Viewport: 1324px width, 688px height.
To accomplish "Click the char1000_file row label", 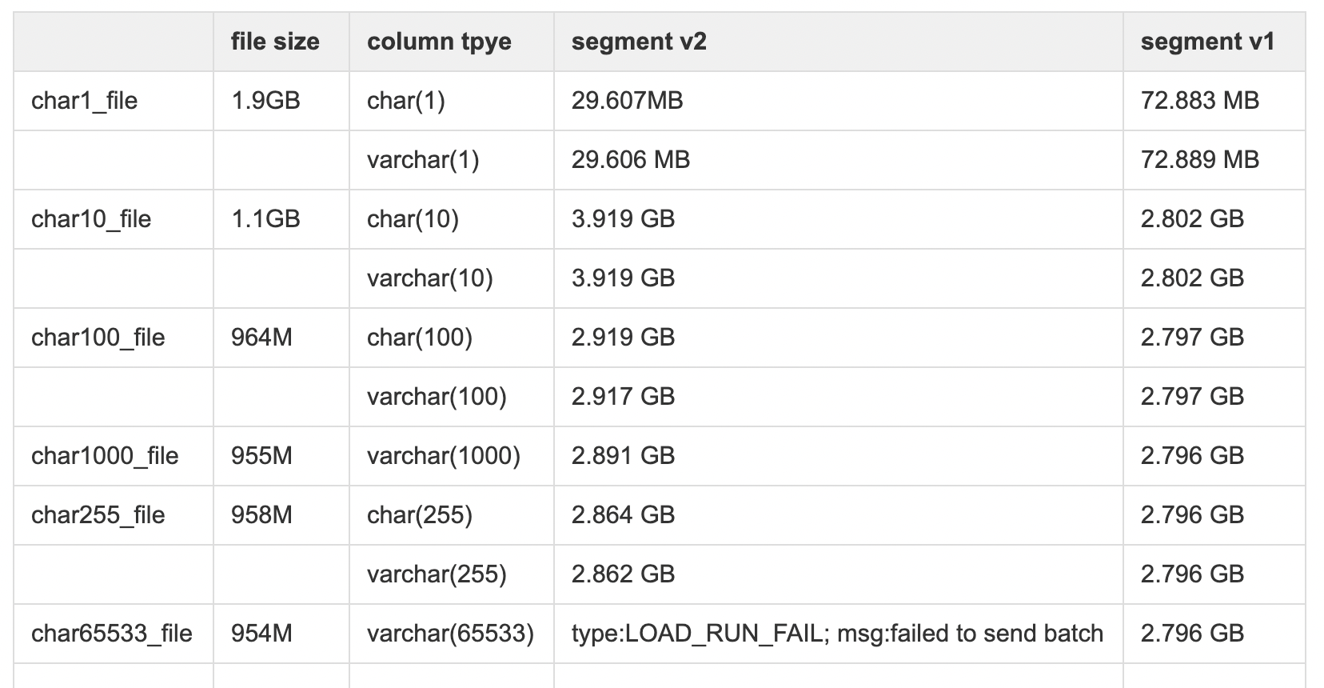I will pos(105,456).
